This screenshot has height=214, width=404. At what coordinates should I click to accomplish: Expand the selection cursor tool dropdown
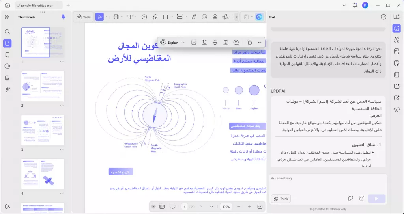106,17
